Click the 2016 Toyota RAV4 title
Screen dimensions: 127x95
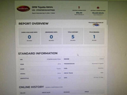(42, 7)
